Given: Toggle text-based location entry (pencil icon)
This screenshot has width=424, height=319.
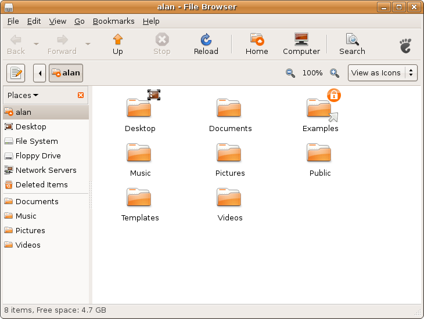Looking at the screenshot, I should pyautogui.click(x=16, y=73).
